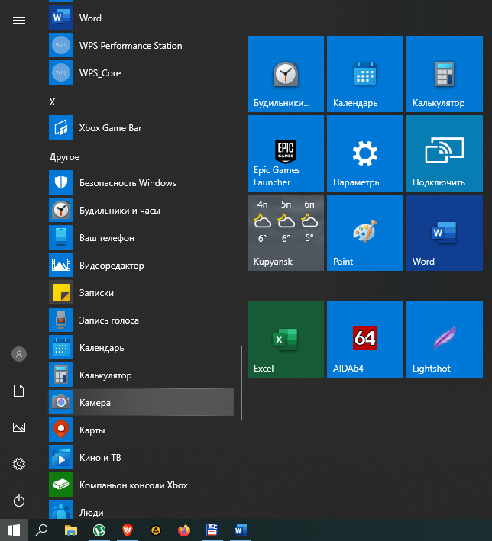Click the app list scrollbar
The height and width of the screenshot is (541, 492).
coord(241,383)
